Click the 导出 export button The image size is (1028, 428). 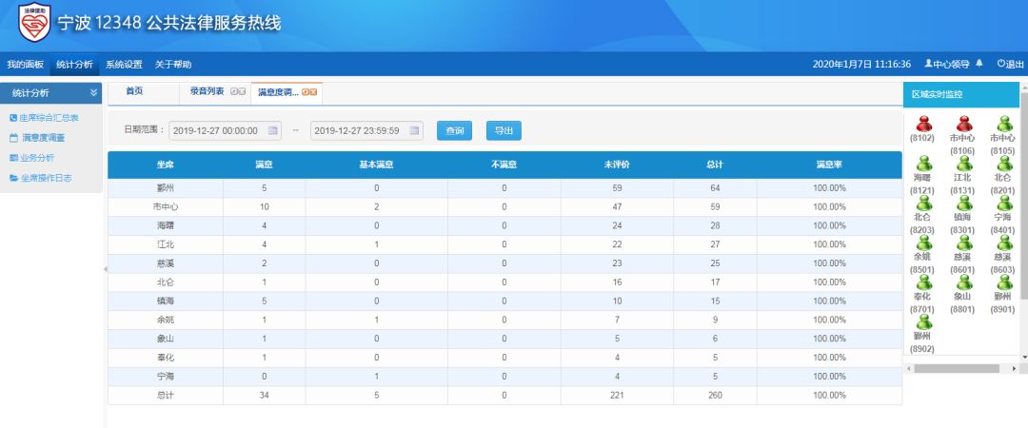point(504,130)
